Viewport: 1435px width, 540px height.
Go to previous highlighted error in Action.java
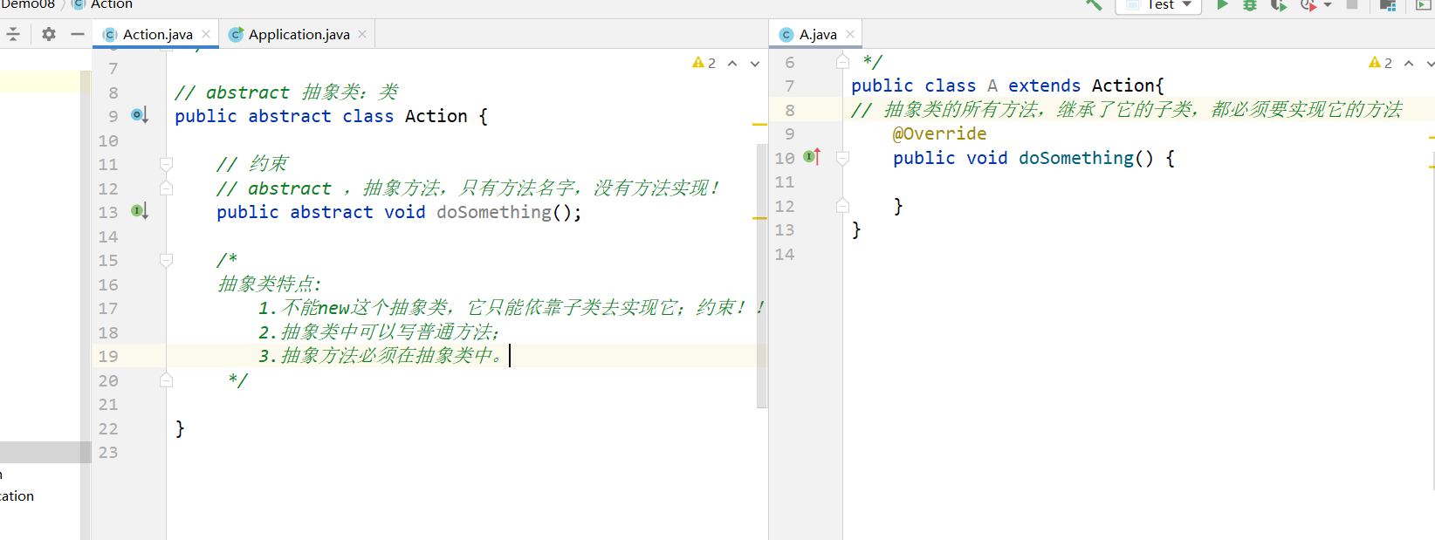click(732, 63)
